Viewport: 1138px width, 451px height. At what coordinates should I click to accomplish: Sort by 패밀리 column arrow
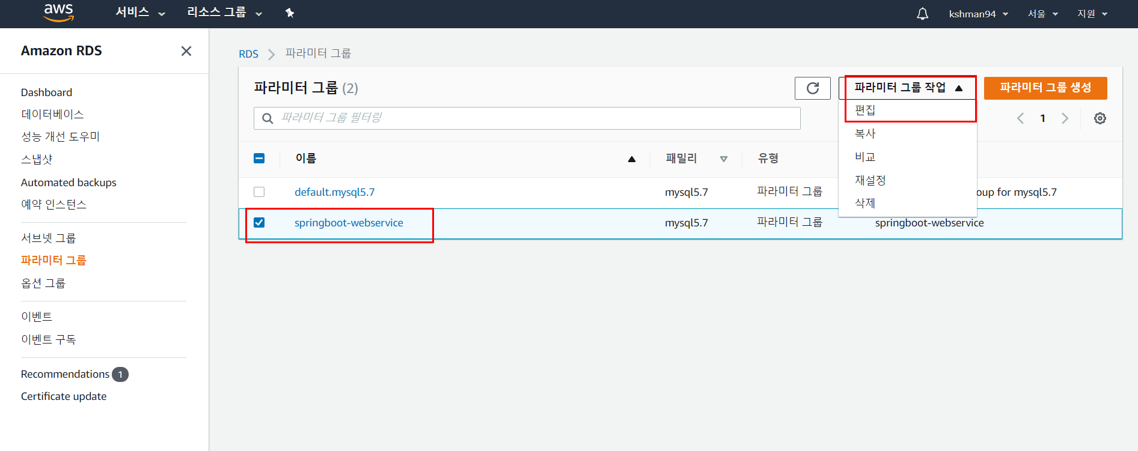click(724, 159)
